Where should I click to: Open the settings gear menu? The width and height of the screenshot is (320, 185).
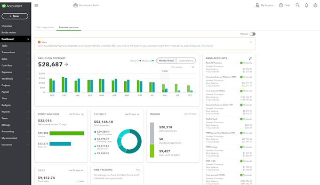pyautogui.click(x=315, y=5)
